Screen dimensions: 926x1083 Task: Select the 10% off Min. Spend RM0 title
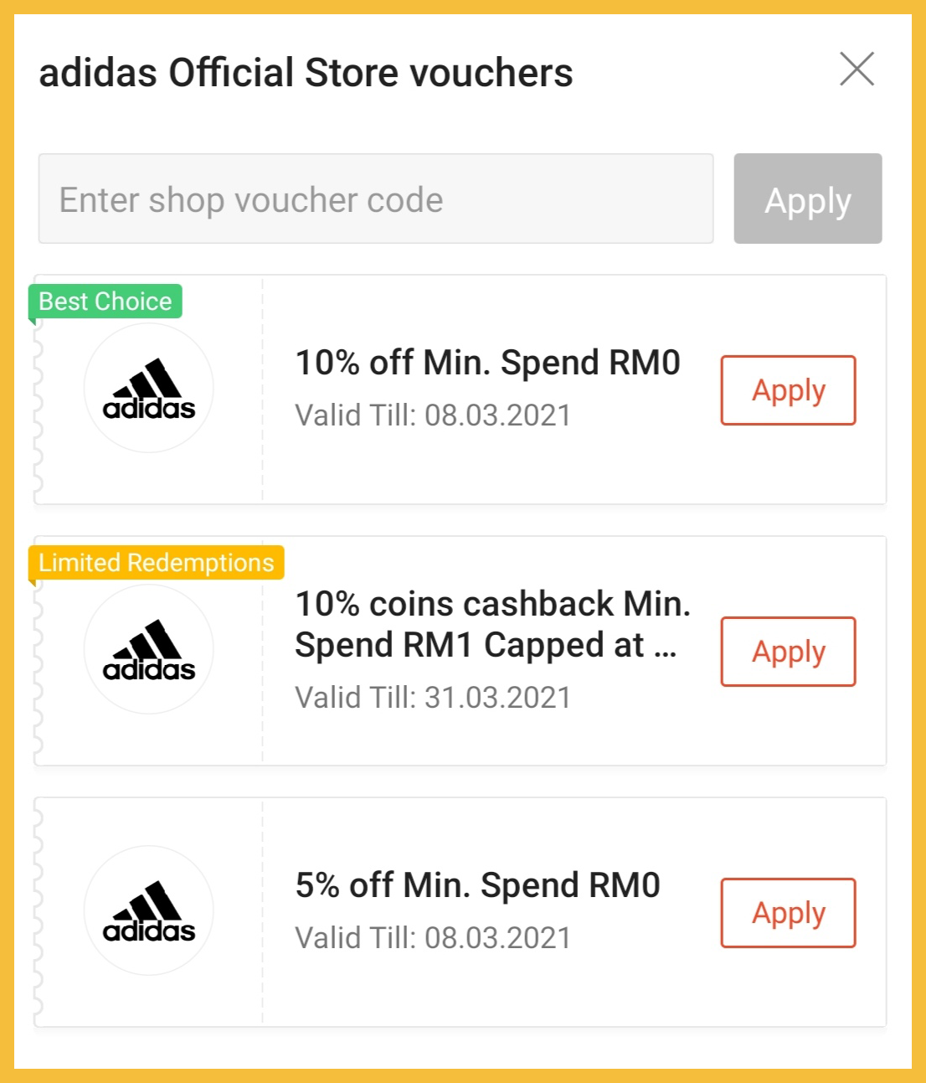pos(487,364)
